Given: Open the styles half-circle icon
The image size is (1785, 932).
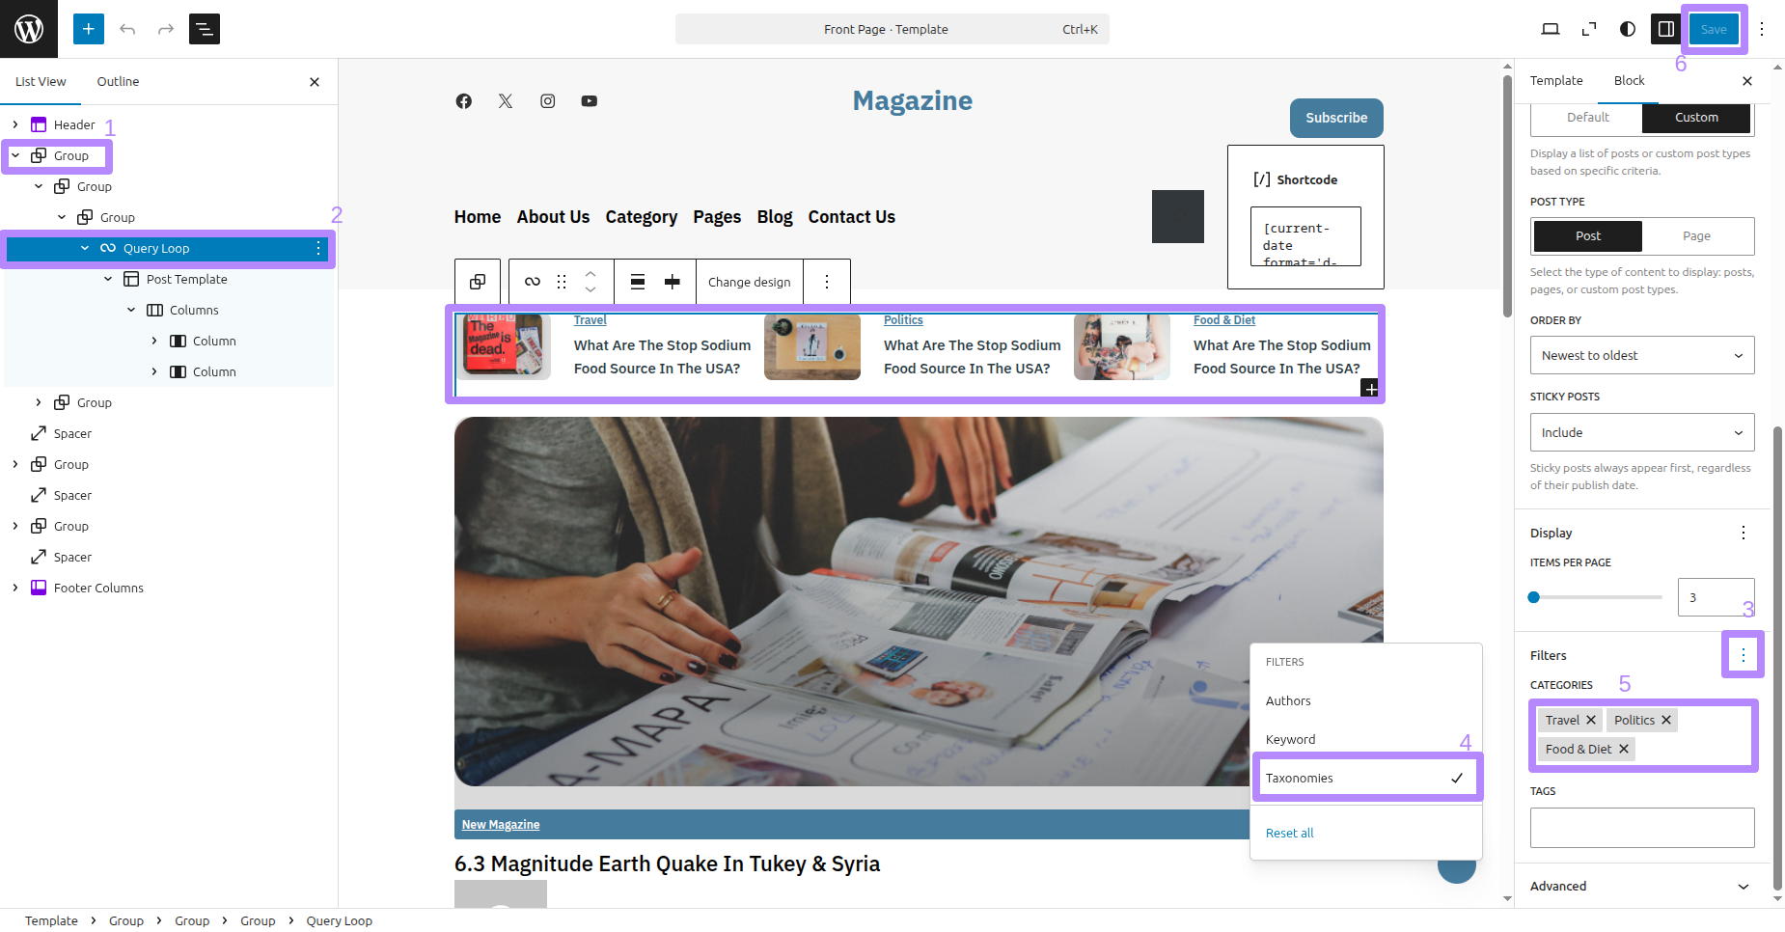Looking at the screenshot, I should [1628, 29].
